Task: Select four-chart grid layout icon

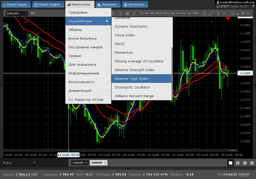Action: (238, 163)
